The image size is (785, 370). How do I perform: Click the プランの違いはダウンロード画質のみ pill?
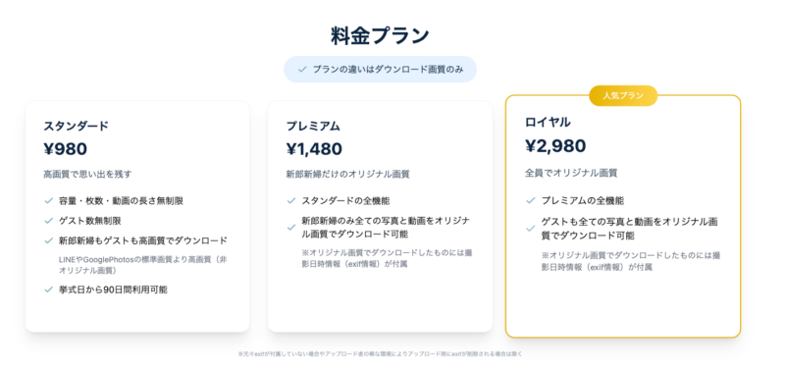(x=380, y=70)
